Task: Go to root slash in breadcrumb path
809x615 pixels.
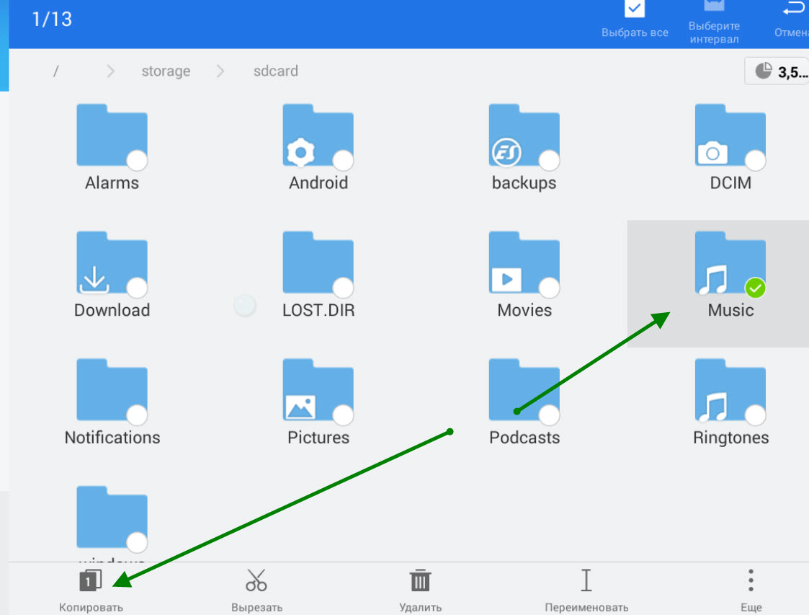Action: 55,71
